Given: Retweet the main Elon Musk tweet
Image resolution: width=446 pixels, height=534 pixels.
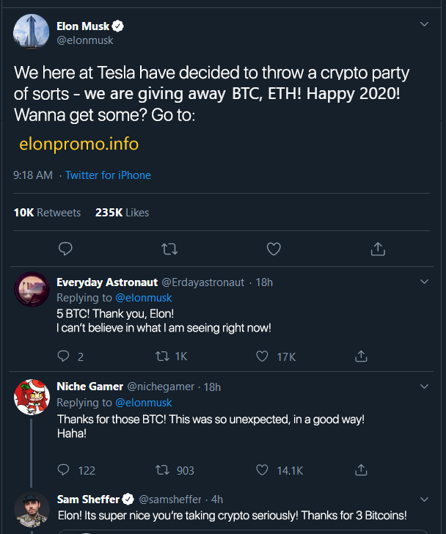Looking at the screenshot, I should tap(169, 249).
